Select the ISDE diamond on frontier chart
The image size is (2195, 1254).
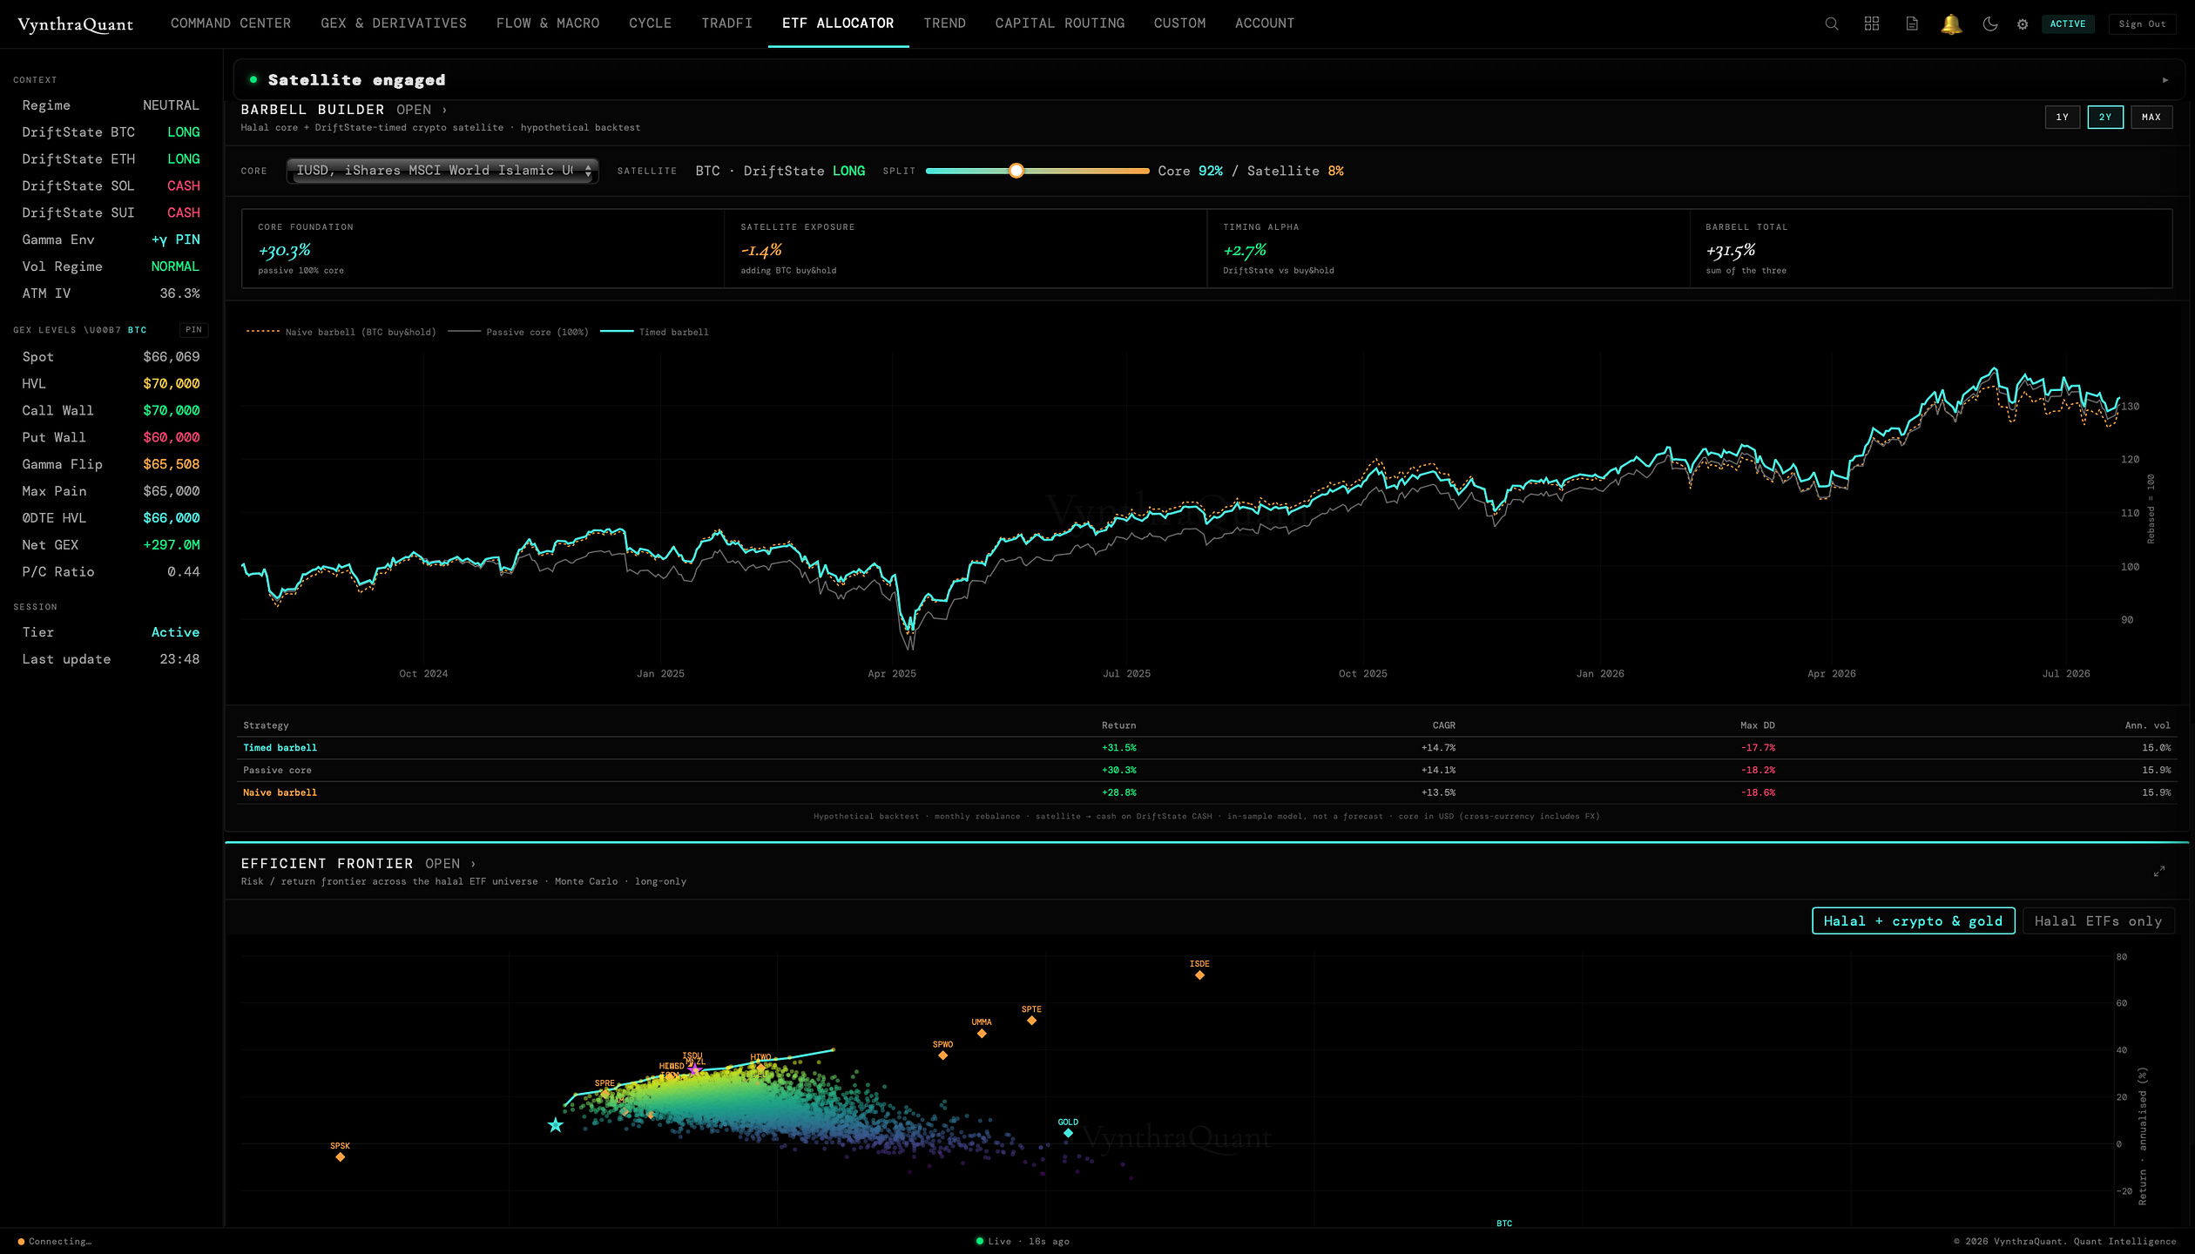(x=1199, y=975)
